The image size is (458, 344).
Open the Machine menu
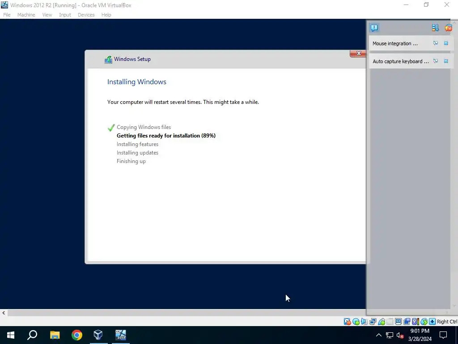tap(26, 15)
